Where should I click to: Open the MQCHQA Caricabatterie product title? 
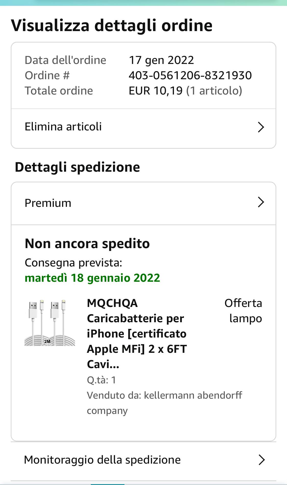(137, 333)
